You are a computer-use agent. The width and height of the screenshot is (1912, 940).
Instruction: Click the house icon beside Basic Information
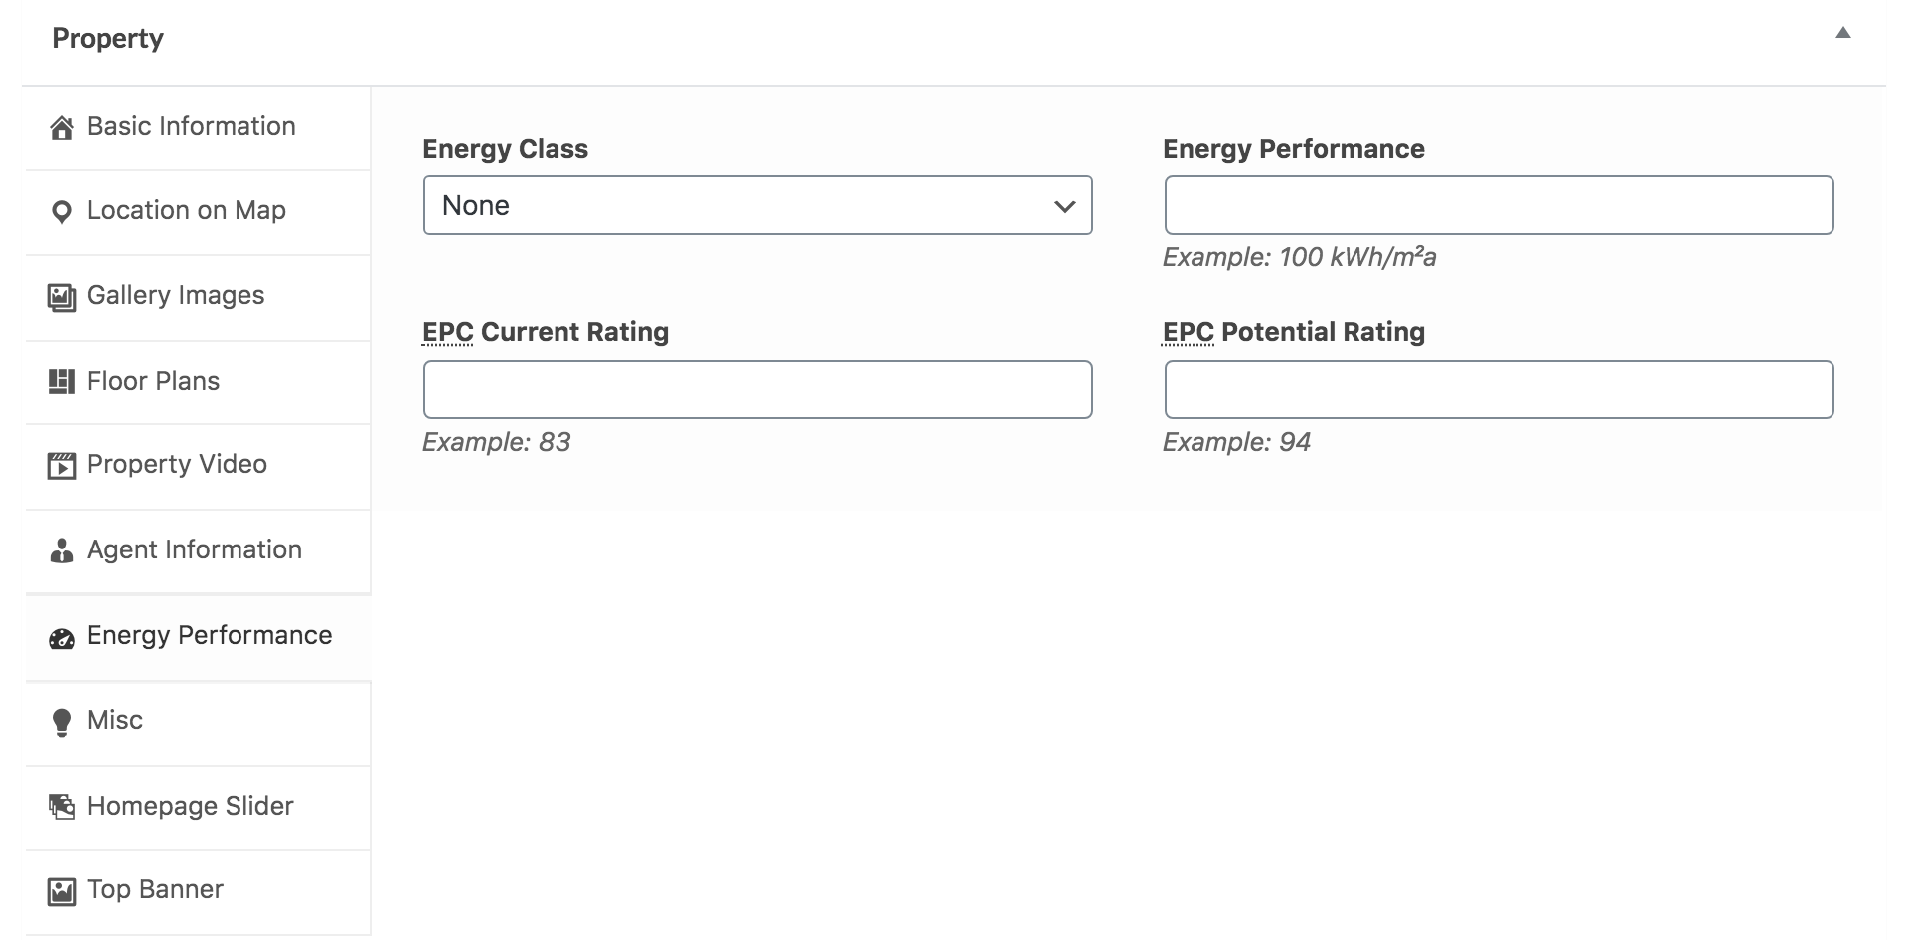[62, 128]
